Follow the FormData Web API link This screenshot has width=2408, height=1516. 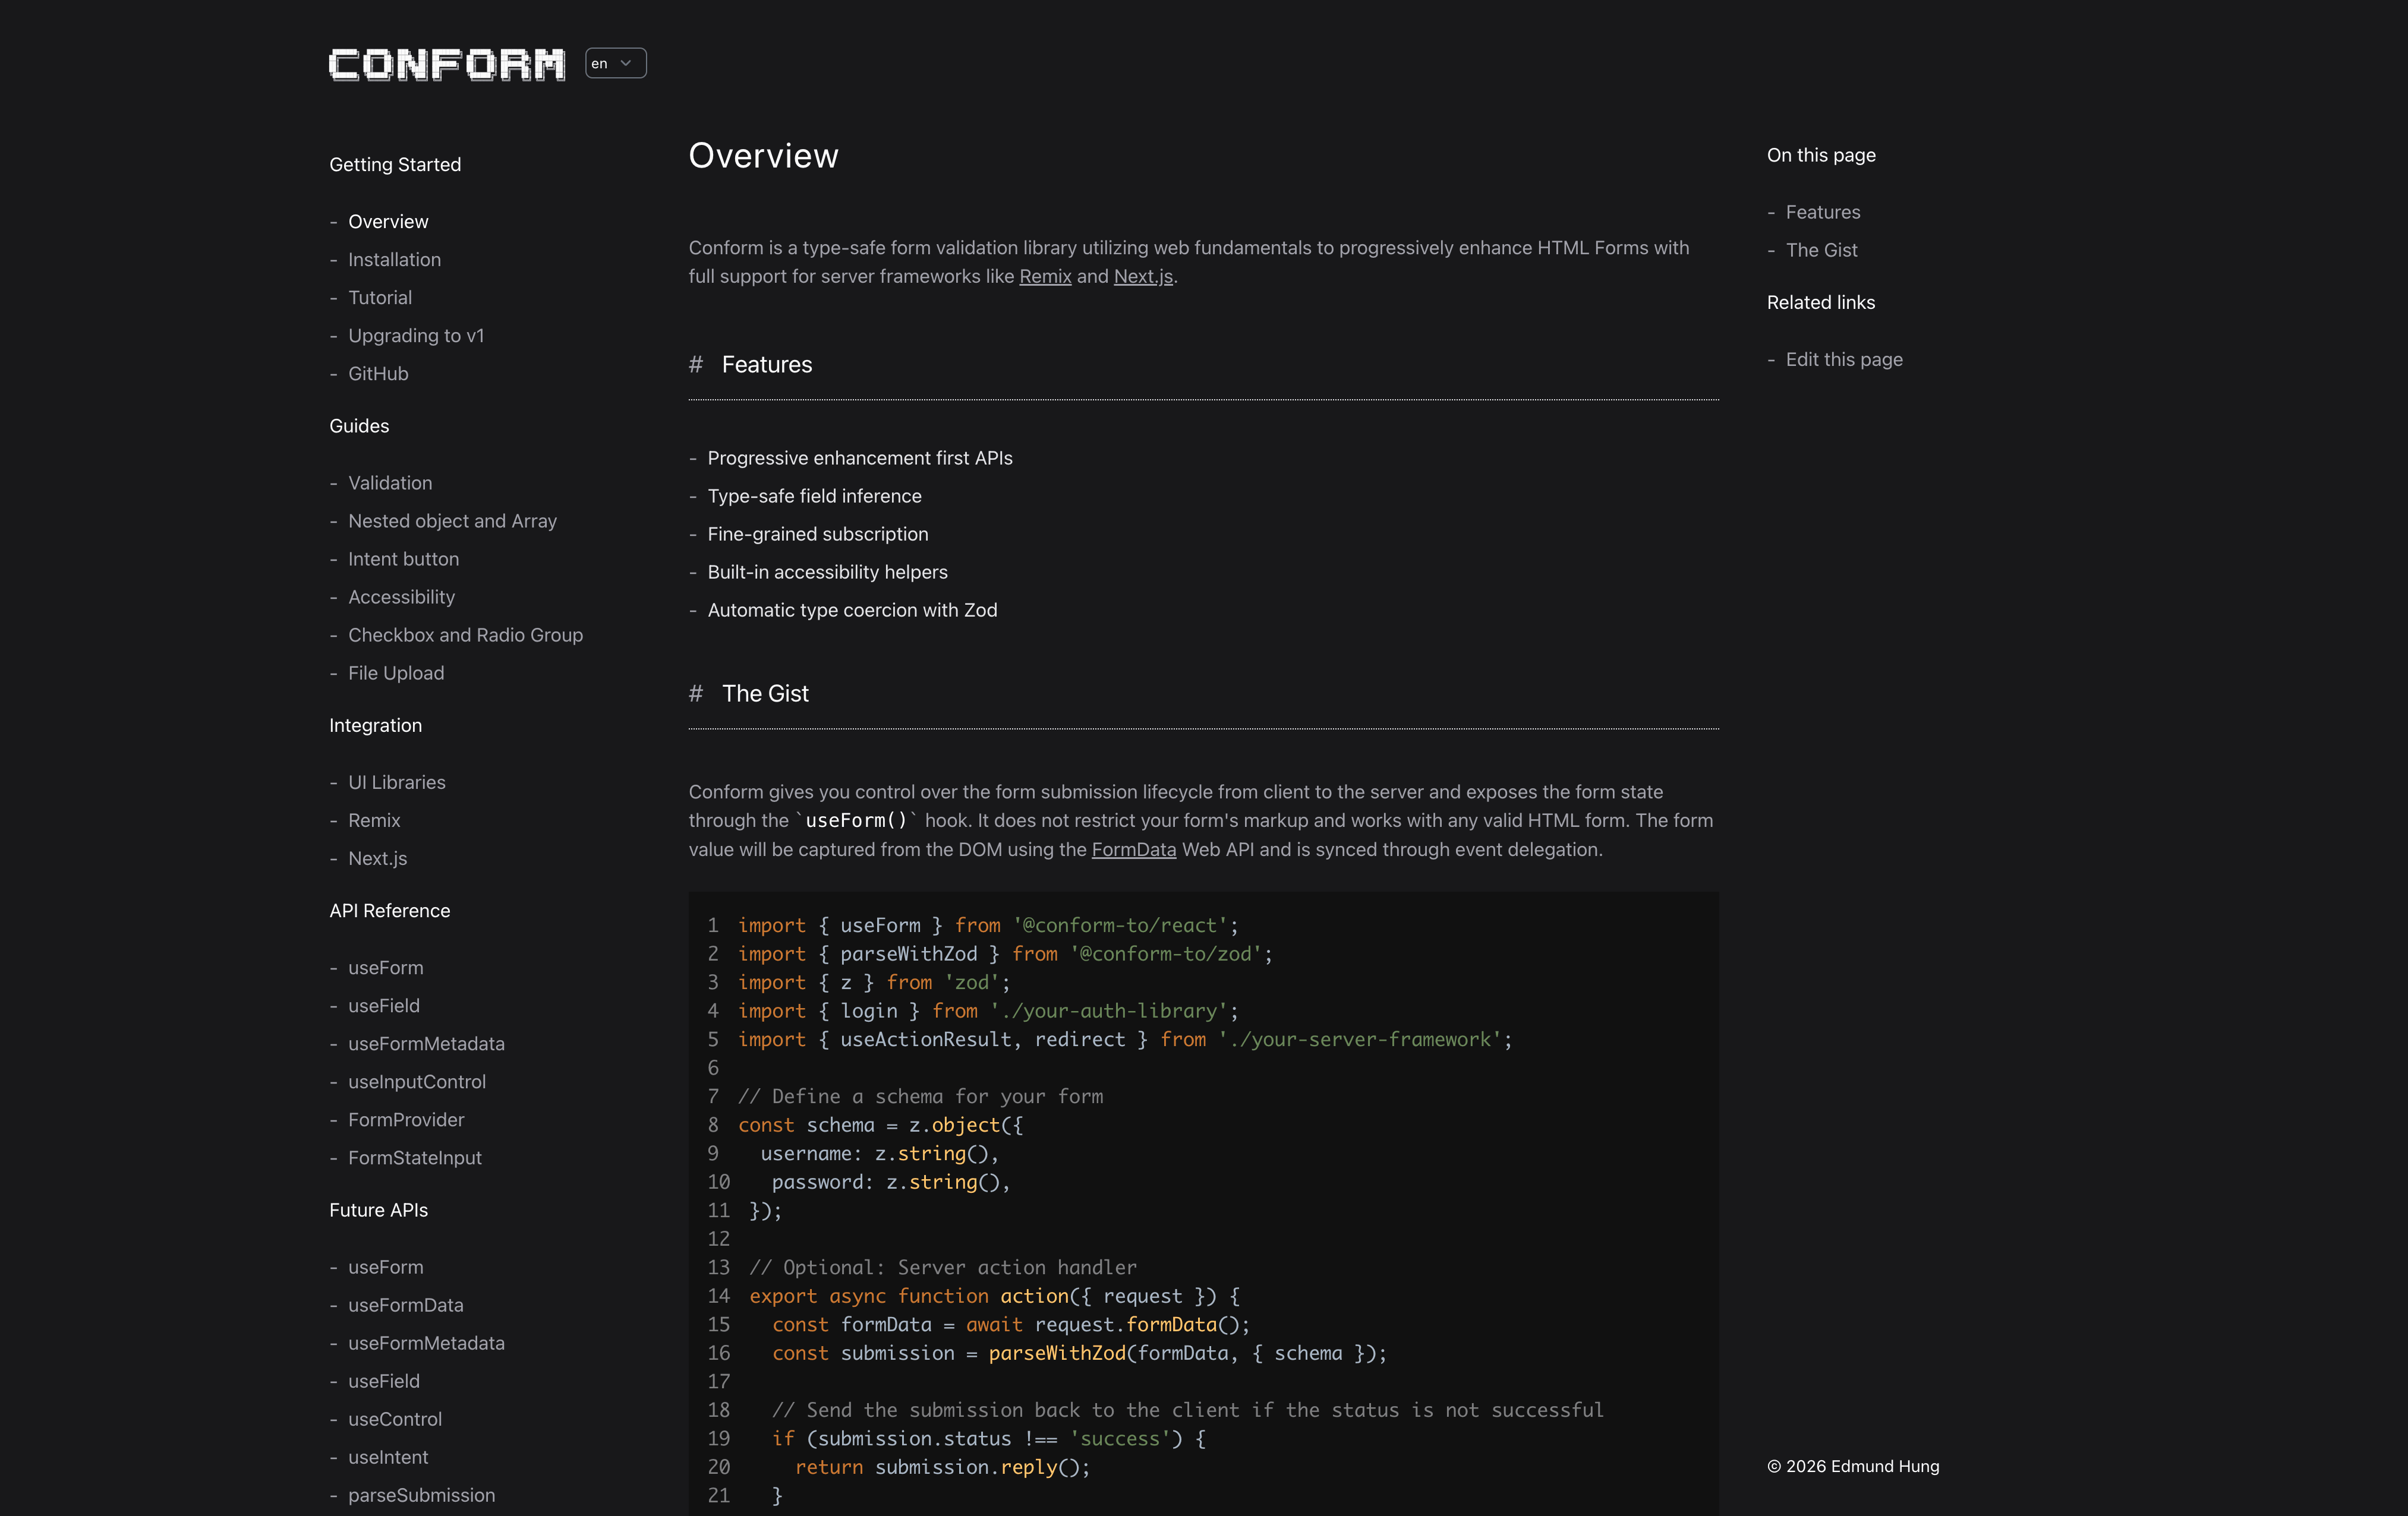[1133, 849]
